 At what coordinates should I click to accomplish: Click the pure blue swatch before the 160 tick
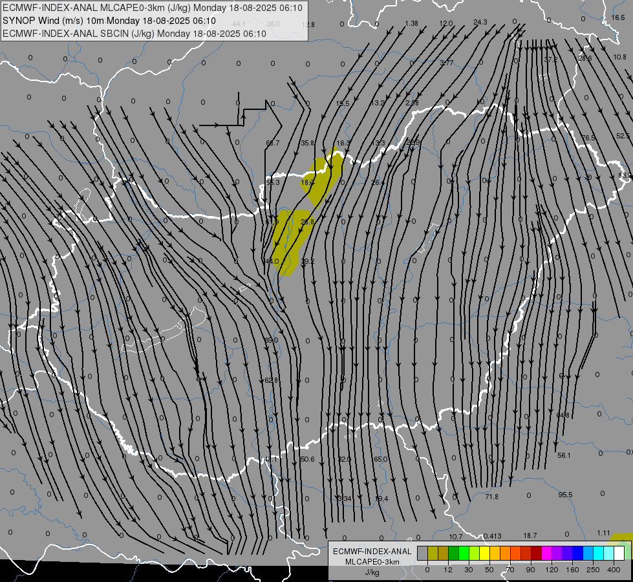(577, 553)
